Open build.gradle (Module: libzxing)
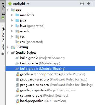This screenshot has height=105, width=95. coord(43,69)
